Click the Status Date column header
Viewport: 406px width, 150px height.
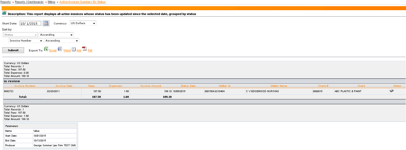pos(188,86)
